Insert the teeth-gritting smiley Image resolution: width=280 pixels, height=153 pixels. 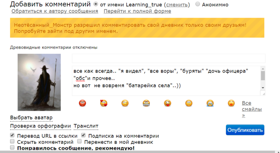pos(146,103)
